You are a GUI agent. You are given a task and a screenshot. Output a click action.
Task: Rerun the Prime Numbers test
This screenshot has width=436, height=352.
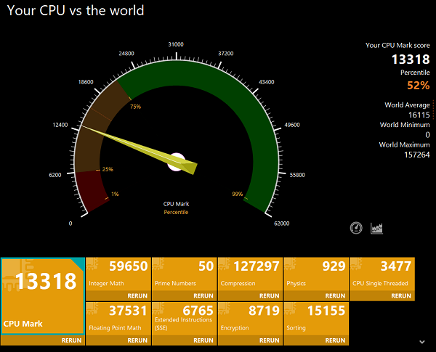coord(203,296)
